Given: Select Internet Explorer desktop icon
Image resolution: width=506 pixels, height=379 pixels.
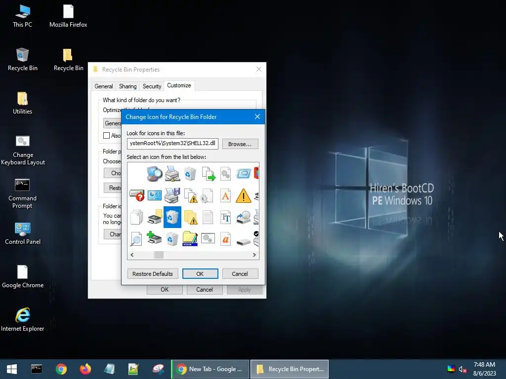Looking at the screenshot, I should click(23, 319).
